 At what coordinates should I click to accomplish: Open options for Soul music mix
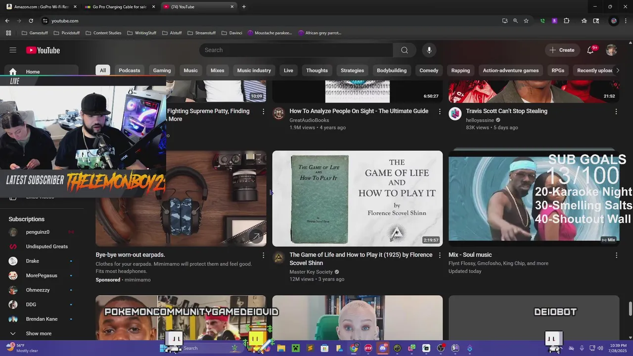[616, 256]
